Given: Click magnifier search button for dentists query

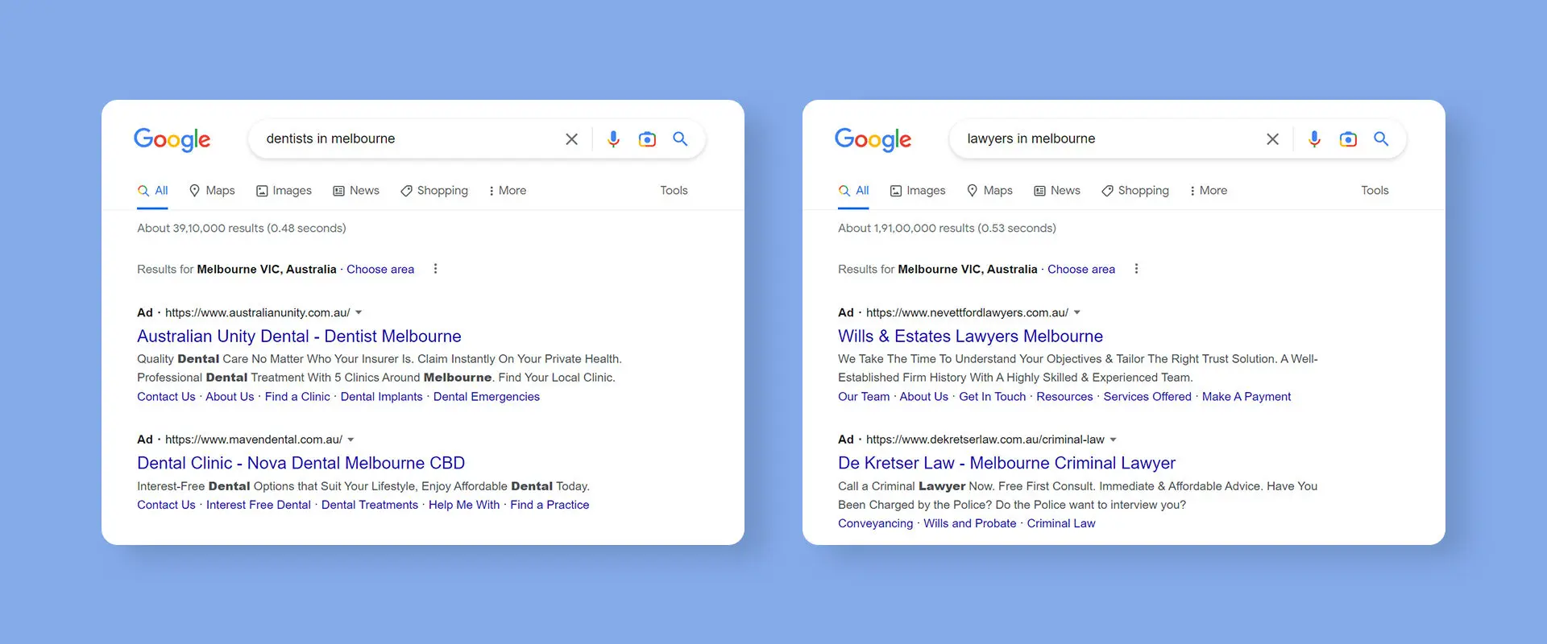Looking at the screenshot, I should (680, 138).
